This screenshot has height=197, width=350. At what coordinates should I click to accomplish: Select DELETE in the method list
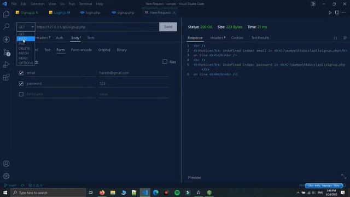point(26,49)
